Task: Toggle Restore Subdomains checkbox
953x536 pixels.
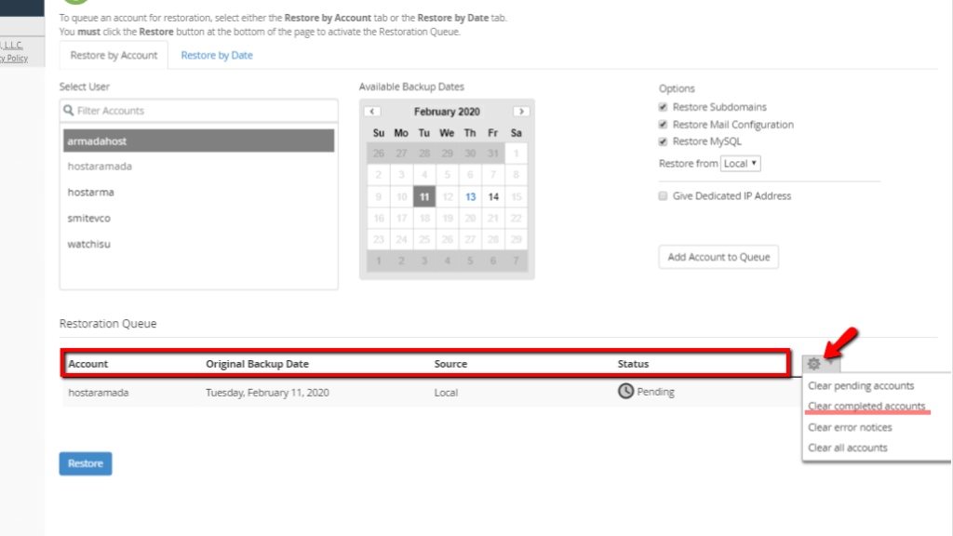Action: 663,107
